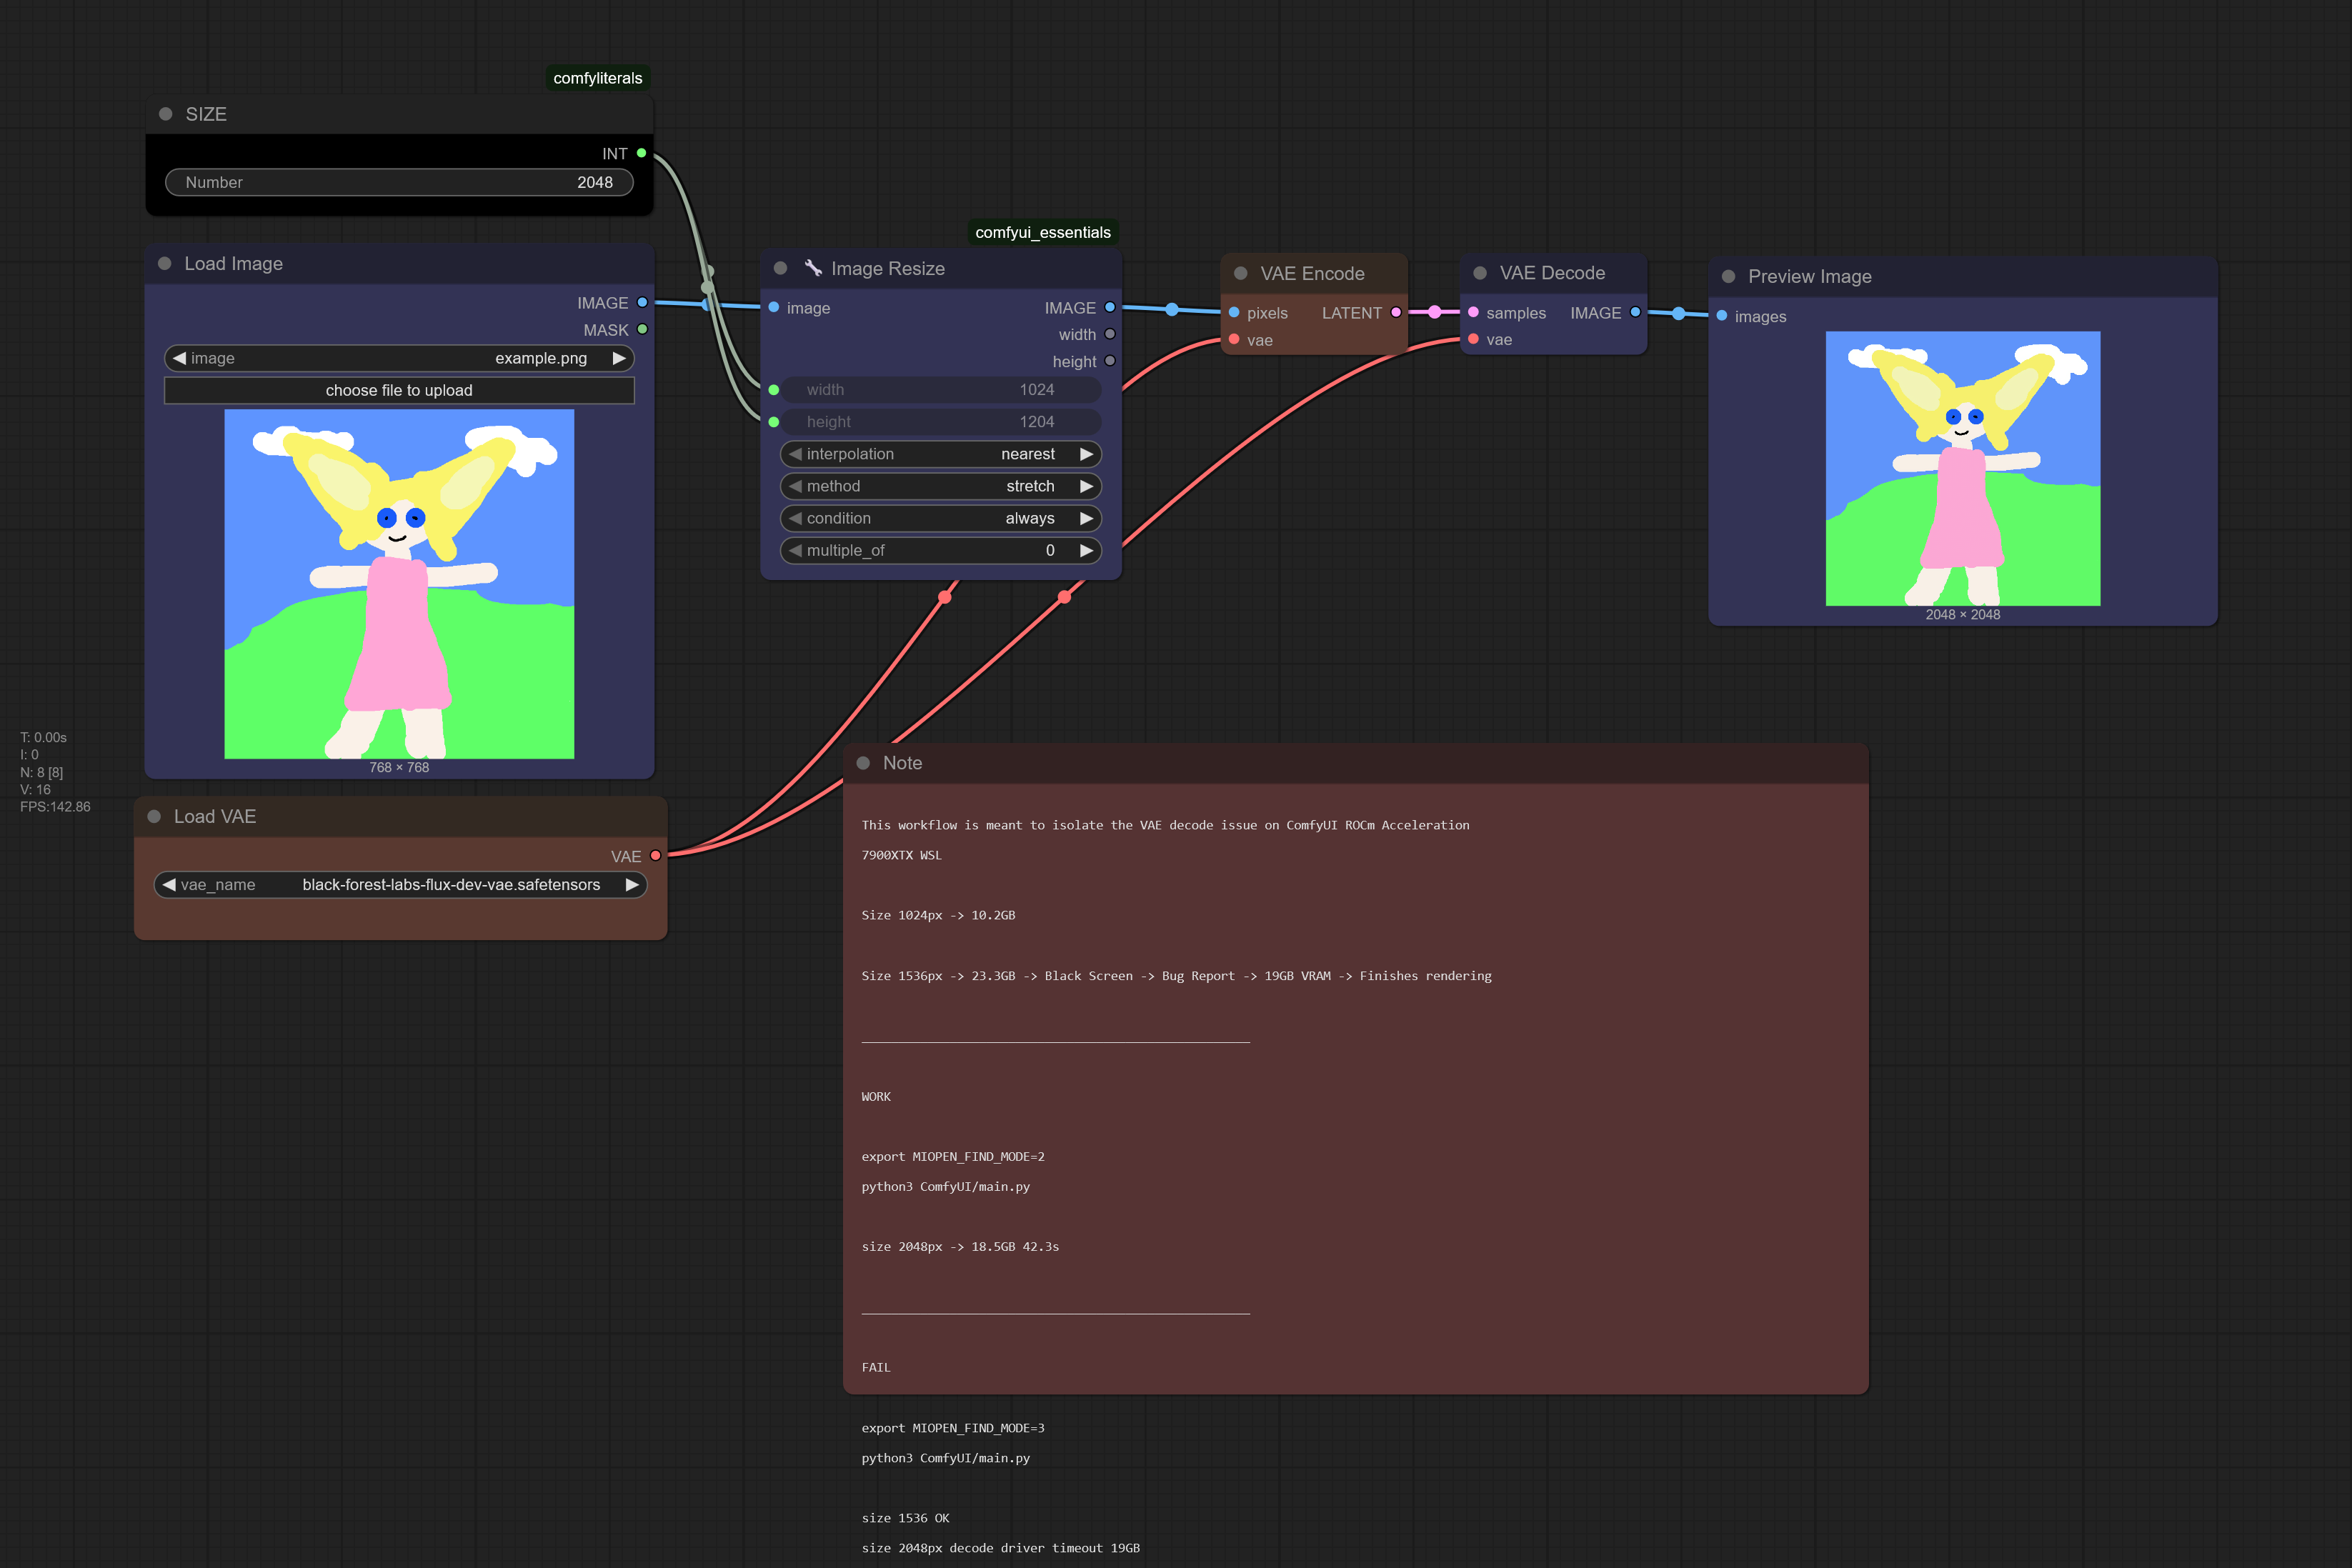Image resolution: width=2352 pixels, height=1568 pixels.
Task: Click choose file to upload button
Action: [x=399, y=390]
